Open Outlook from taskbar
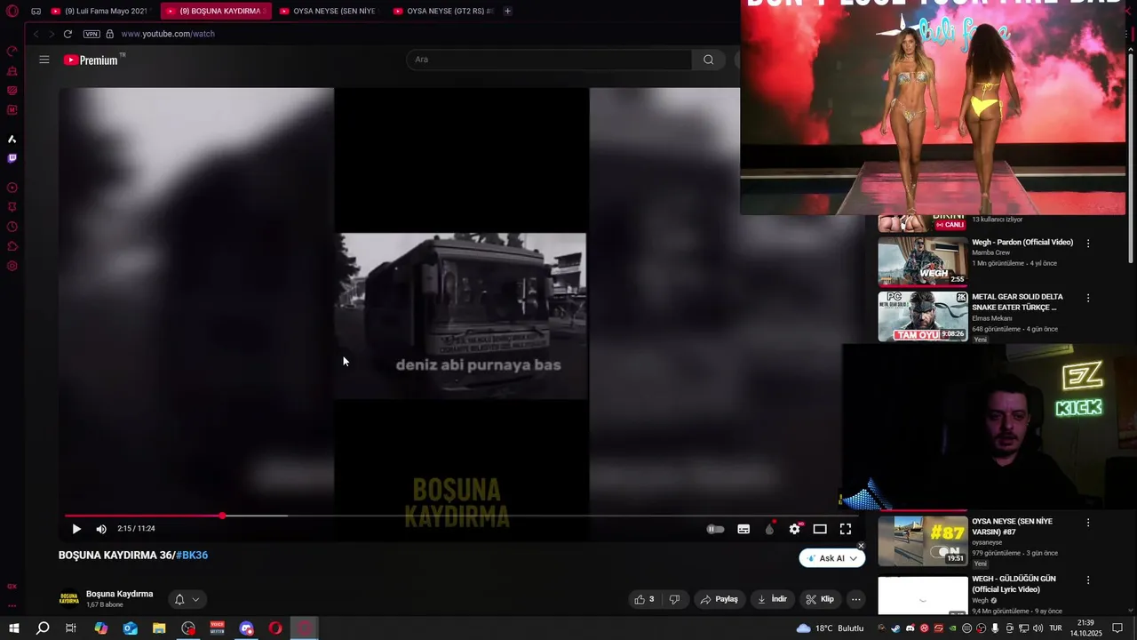Viewport: 1137px width, 640px height. [131, 628]
